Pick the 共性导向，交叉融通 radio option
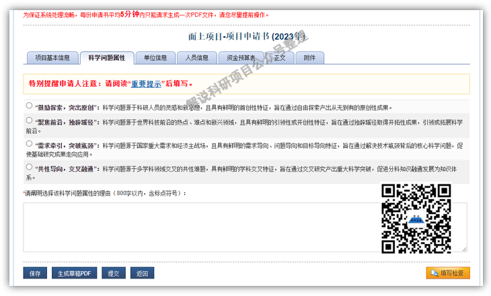This screenshot has width=491, height=296. [x=29, y=166]
